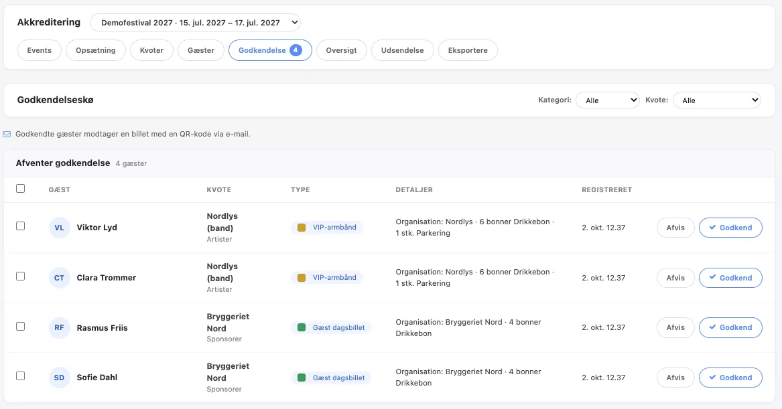Show the Oversigt tab
782x409 pixels.
342,50
